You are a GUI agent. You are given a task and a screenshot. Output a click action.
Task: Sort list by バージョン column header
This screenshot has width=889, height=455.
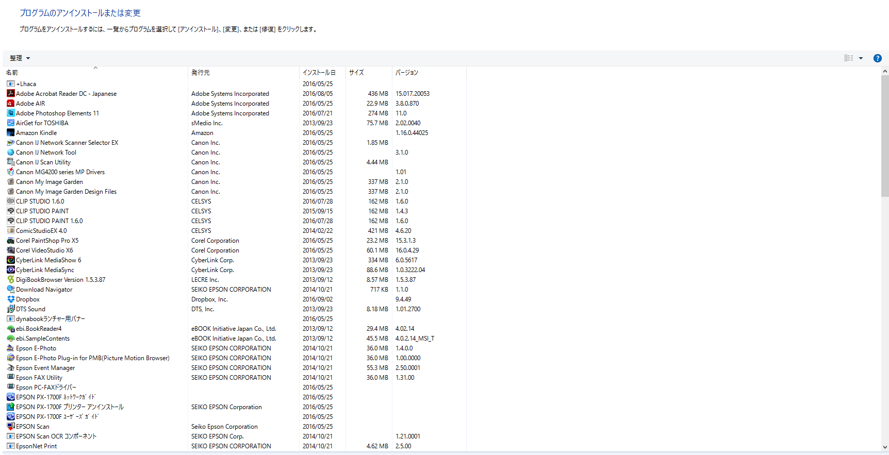click(x=429, y=73)
